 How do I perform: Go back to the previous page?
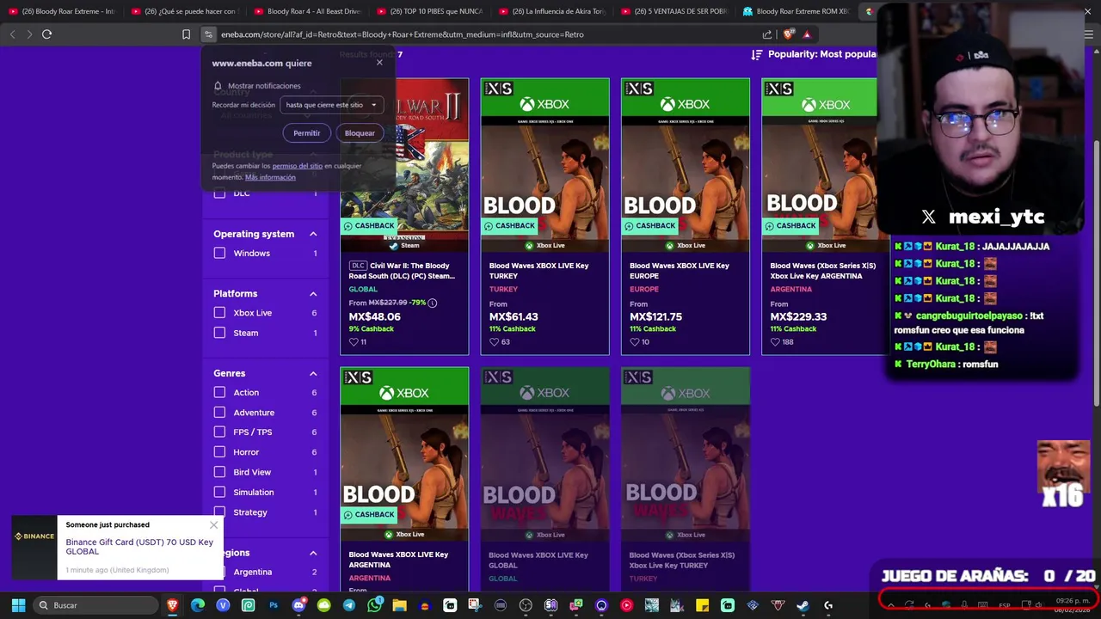tap(12, 34)
